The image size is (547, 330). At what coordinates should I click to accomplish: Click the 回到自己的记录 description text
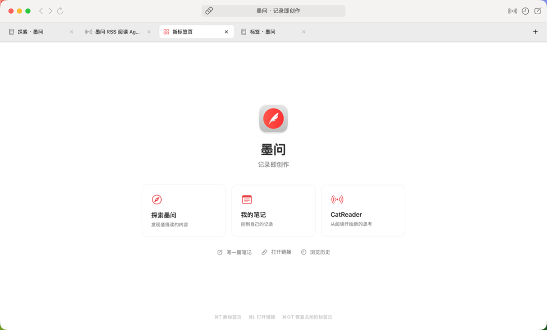[x=257, y=224]
